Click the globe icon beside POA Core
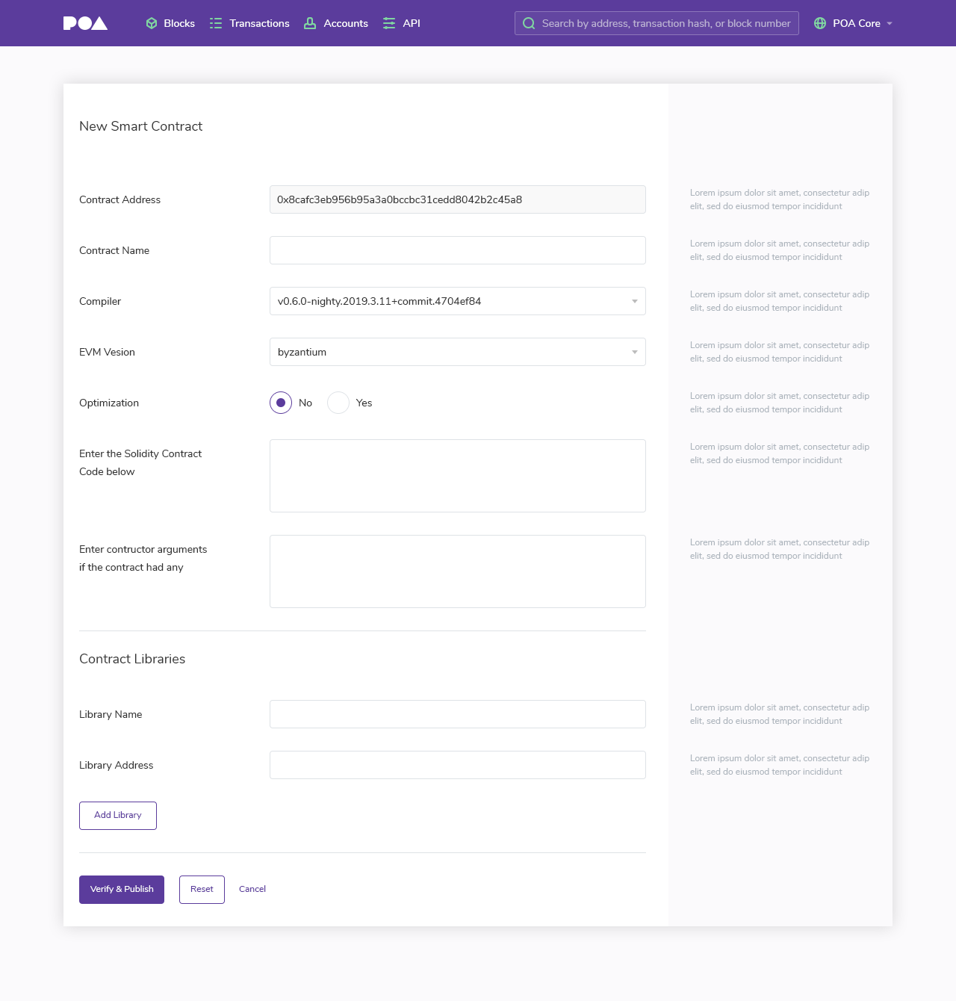 pos(820,23)
